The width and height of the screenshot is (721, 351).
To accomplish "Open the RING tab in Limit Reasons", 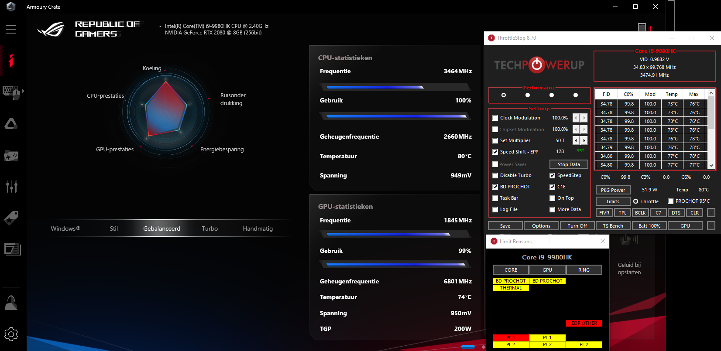I will tap(584, 270).
